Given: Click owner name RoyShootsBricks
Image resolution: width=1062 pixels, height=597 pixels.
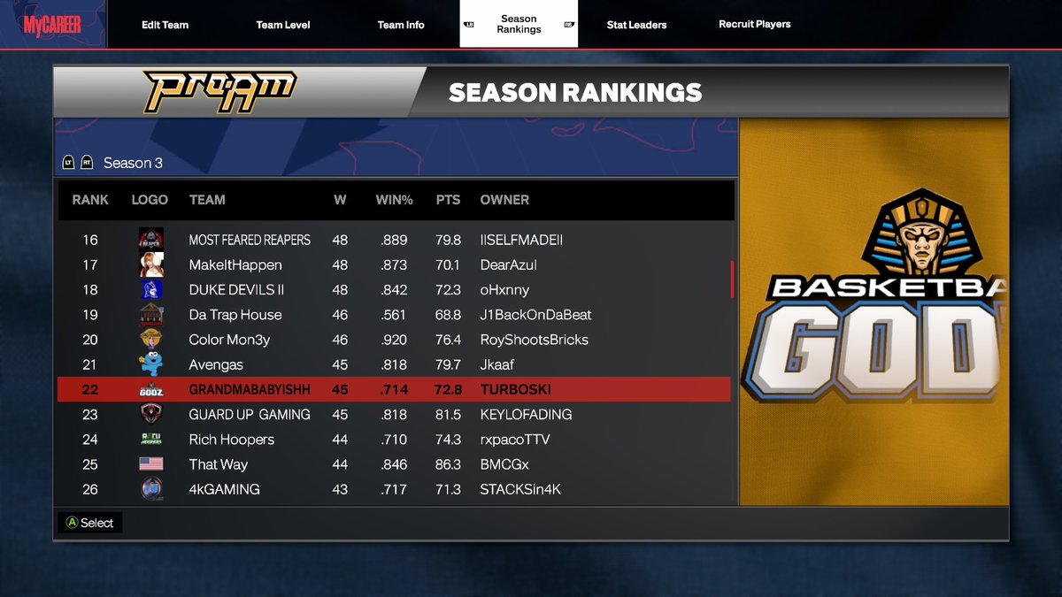Looking at the screenshot, I should click(534, 340).
